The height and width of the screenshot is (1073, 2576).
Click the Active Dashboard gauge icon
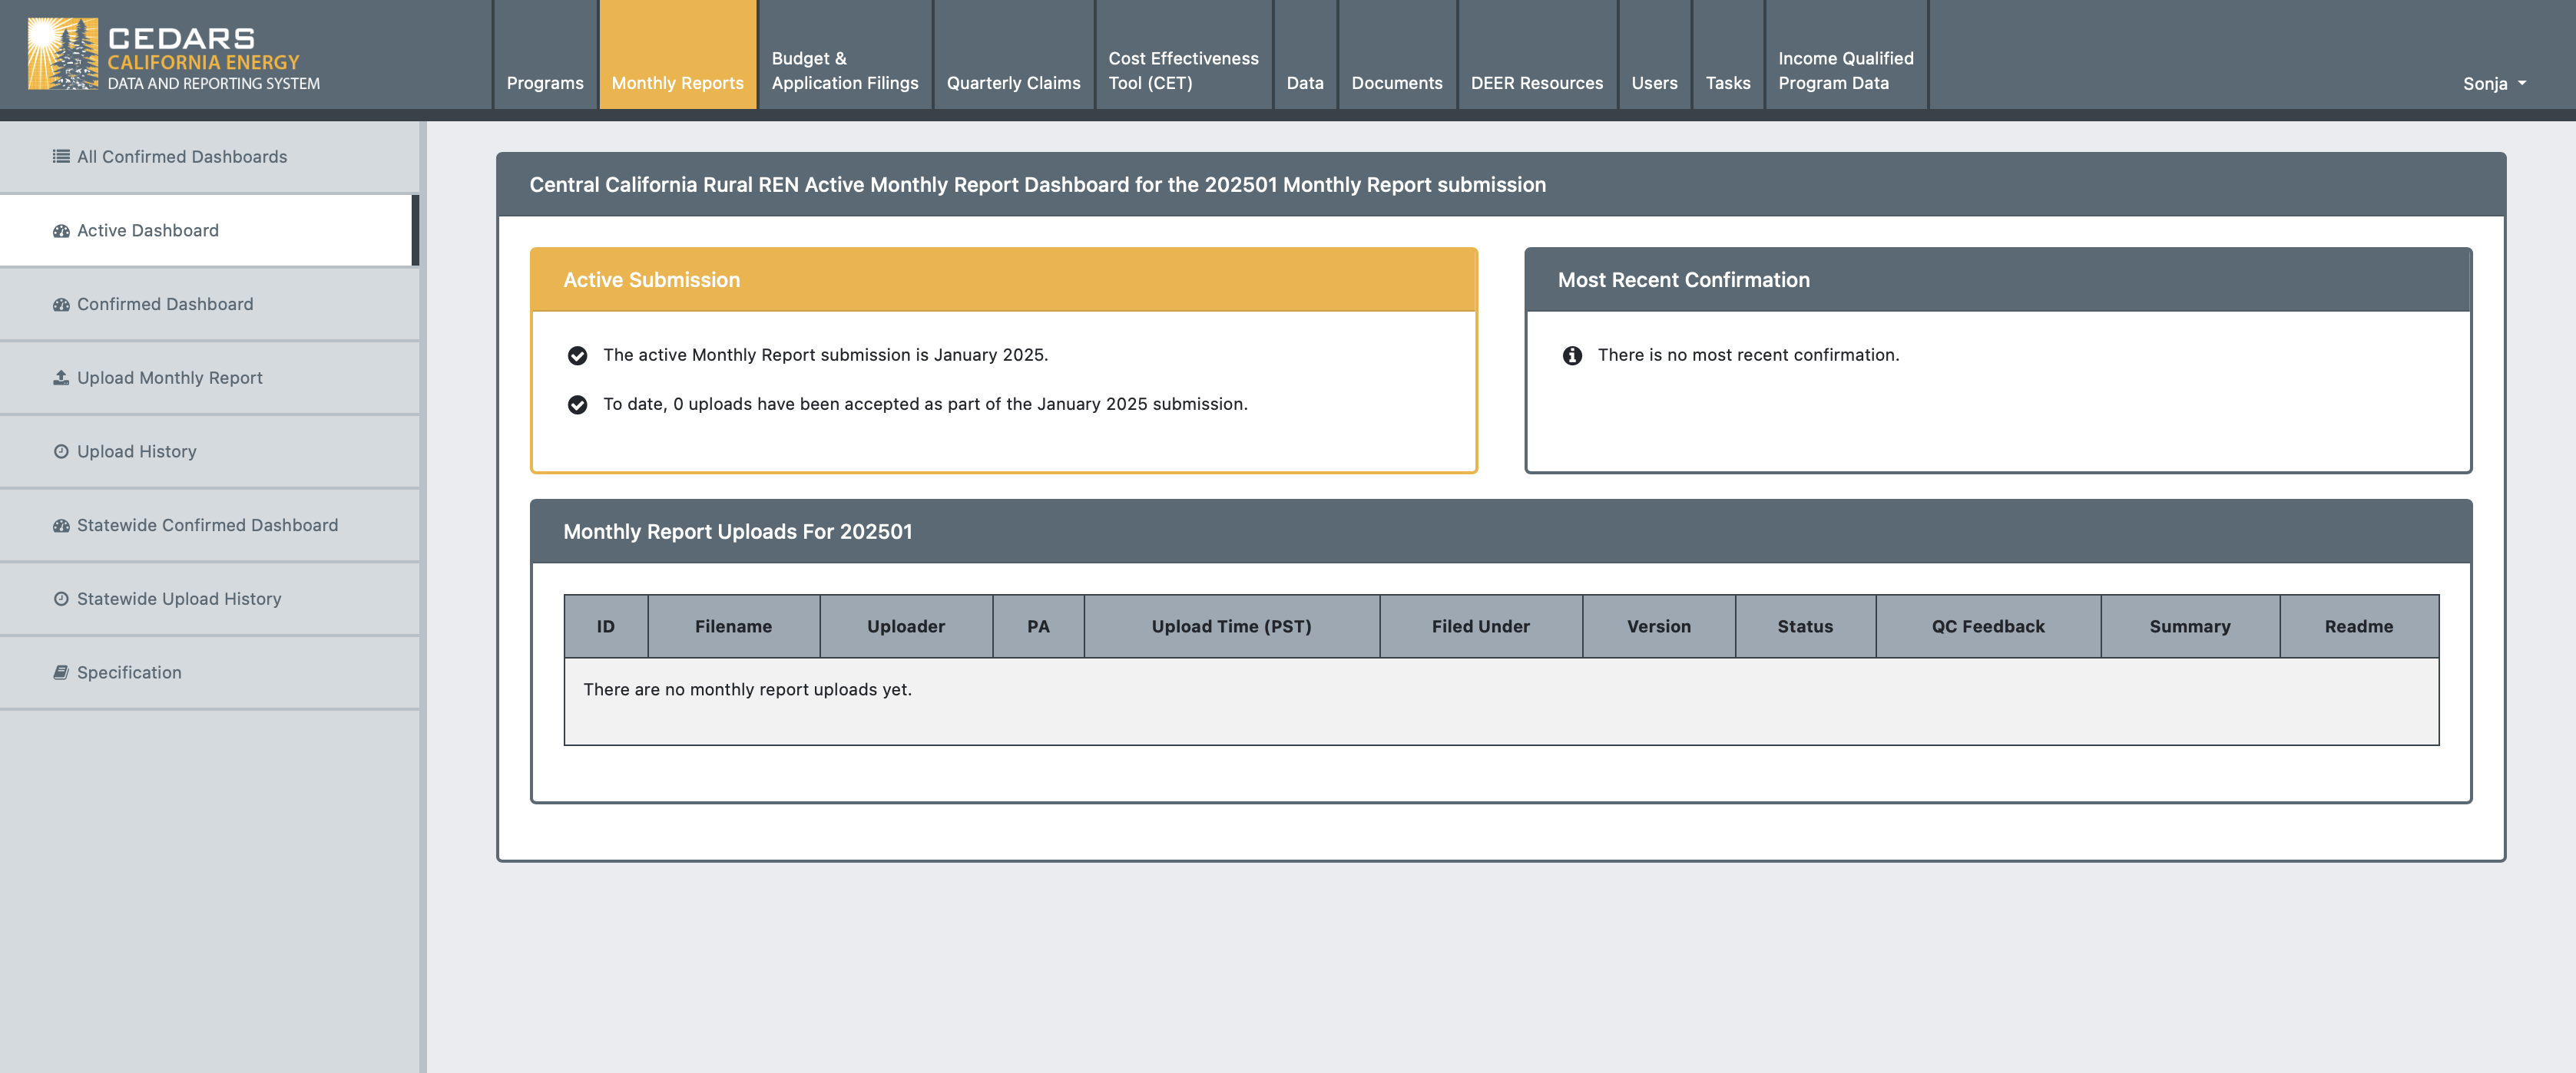(61, 231)
